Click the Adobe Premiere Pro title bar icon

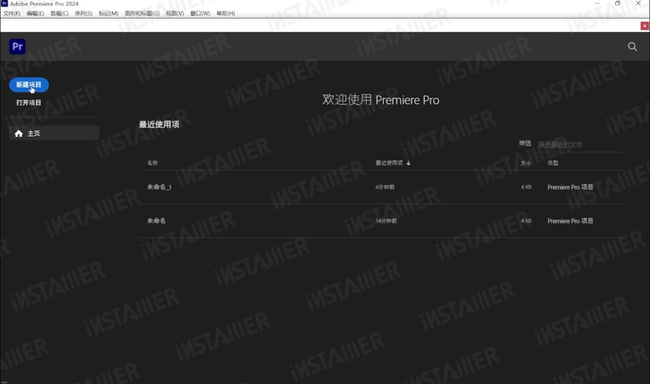pyautogui.click(x=5, y=4)
